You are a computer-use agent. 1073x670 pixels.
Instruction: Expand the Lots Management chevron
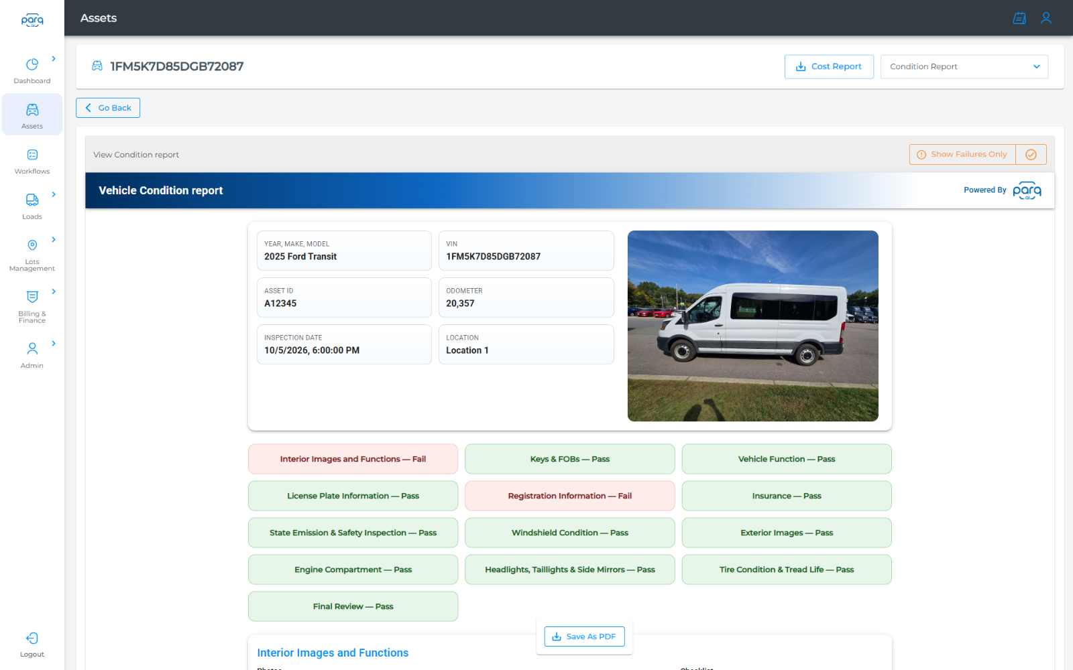[54, 239]
